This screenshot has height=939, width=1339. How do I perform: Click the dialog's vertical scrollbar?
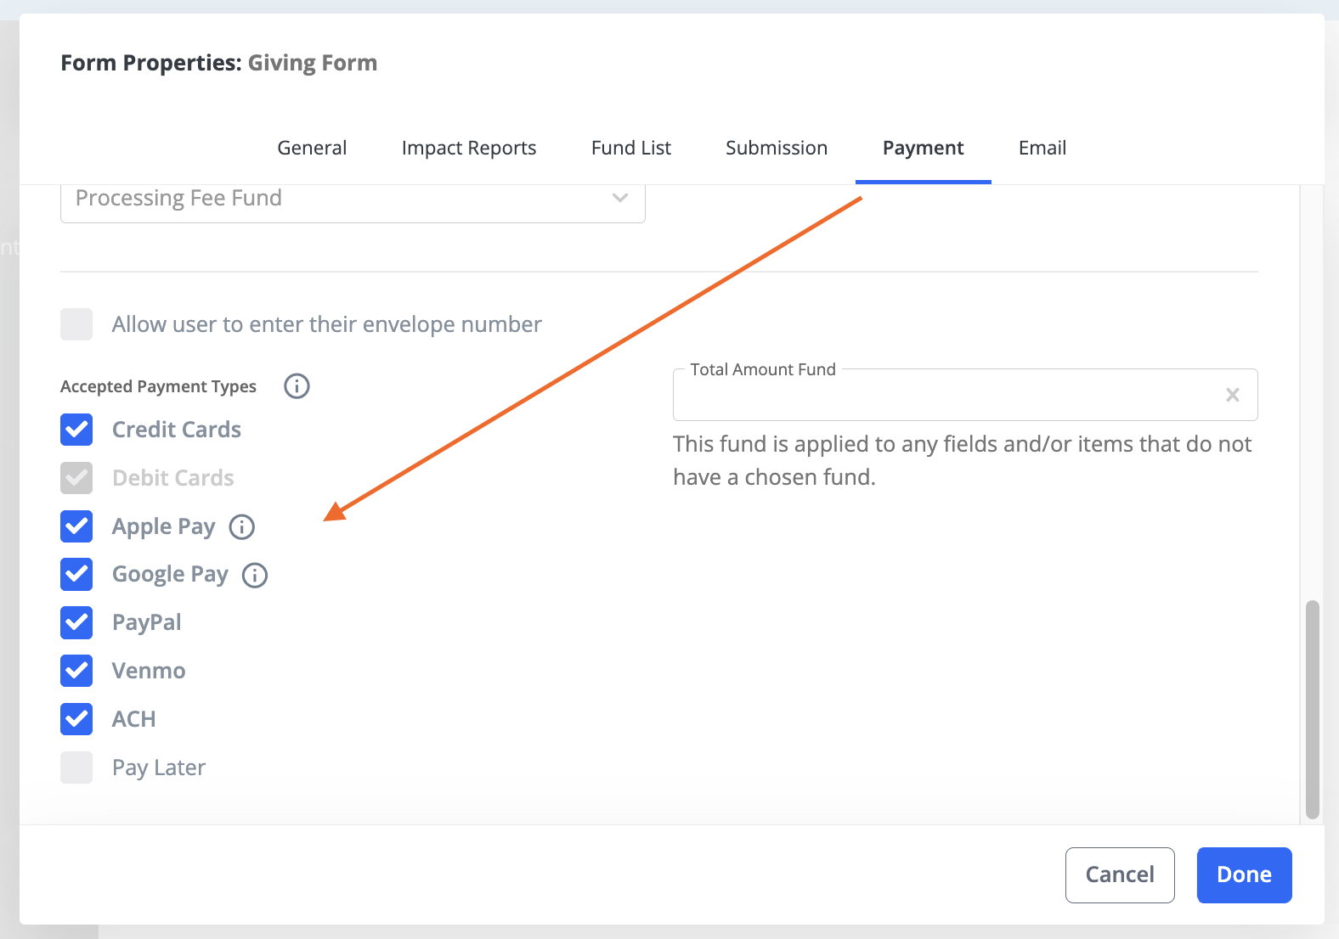(1312, 709)
